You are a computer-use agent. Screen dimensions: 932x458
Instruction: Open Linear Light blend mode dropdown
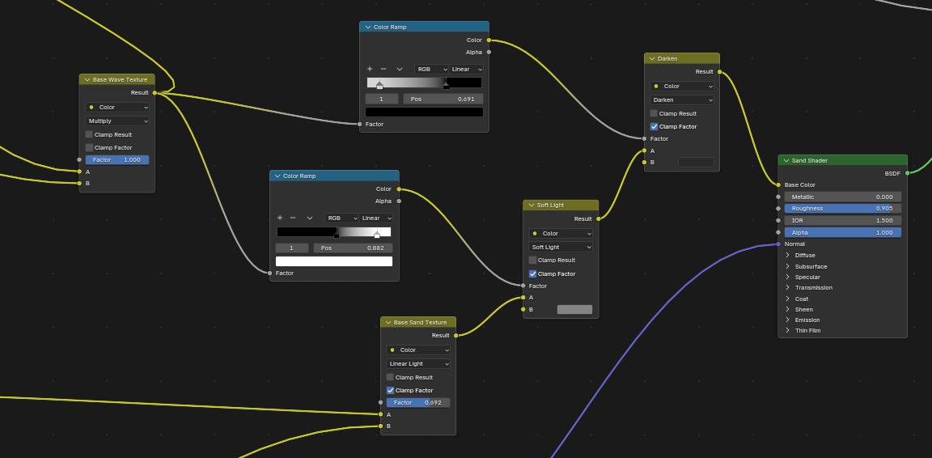click(417, 364)
